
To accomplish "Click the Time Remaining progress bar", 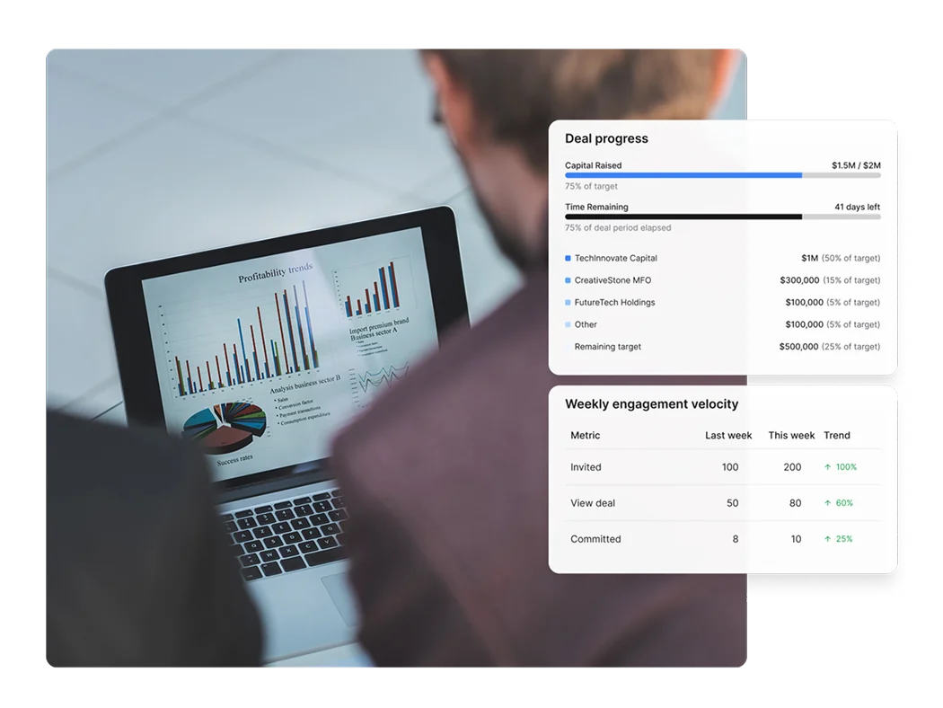I will pyautogui.click(x=723, y=217).
